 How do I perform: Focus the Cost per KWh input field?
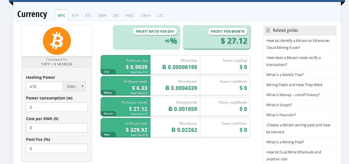(57, 128)
